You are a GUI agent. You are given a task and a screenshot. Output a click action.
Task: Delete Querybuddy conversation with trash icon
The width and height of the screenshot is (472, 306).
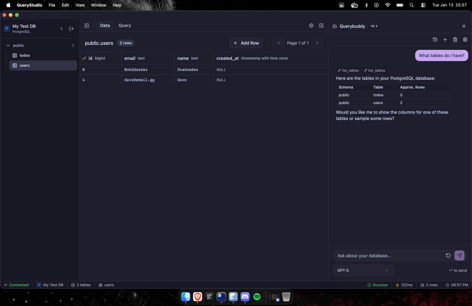point(455,40)
